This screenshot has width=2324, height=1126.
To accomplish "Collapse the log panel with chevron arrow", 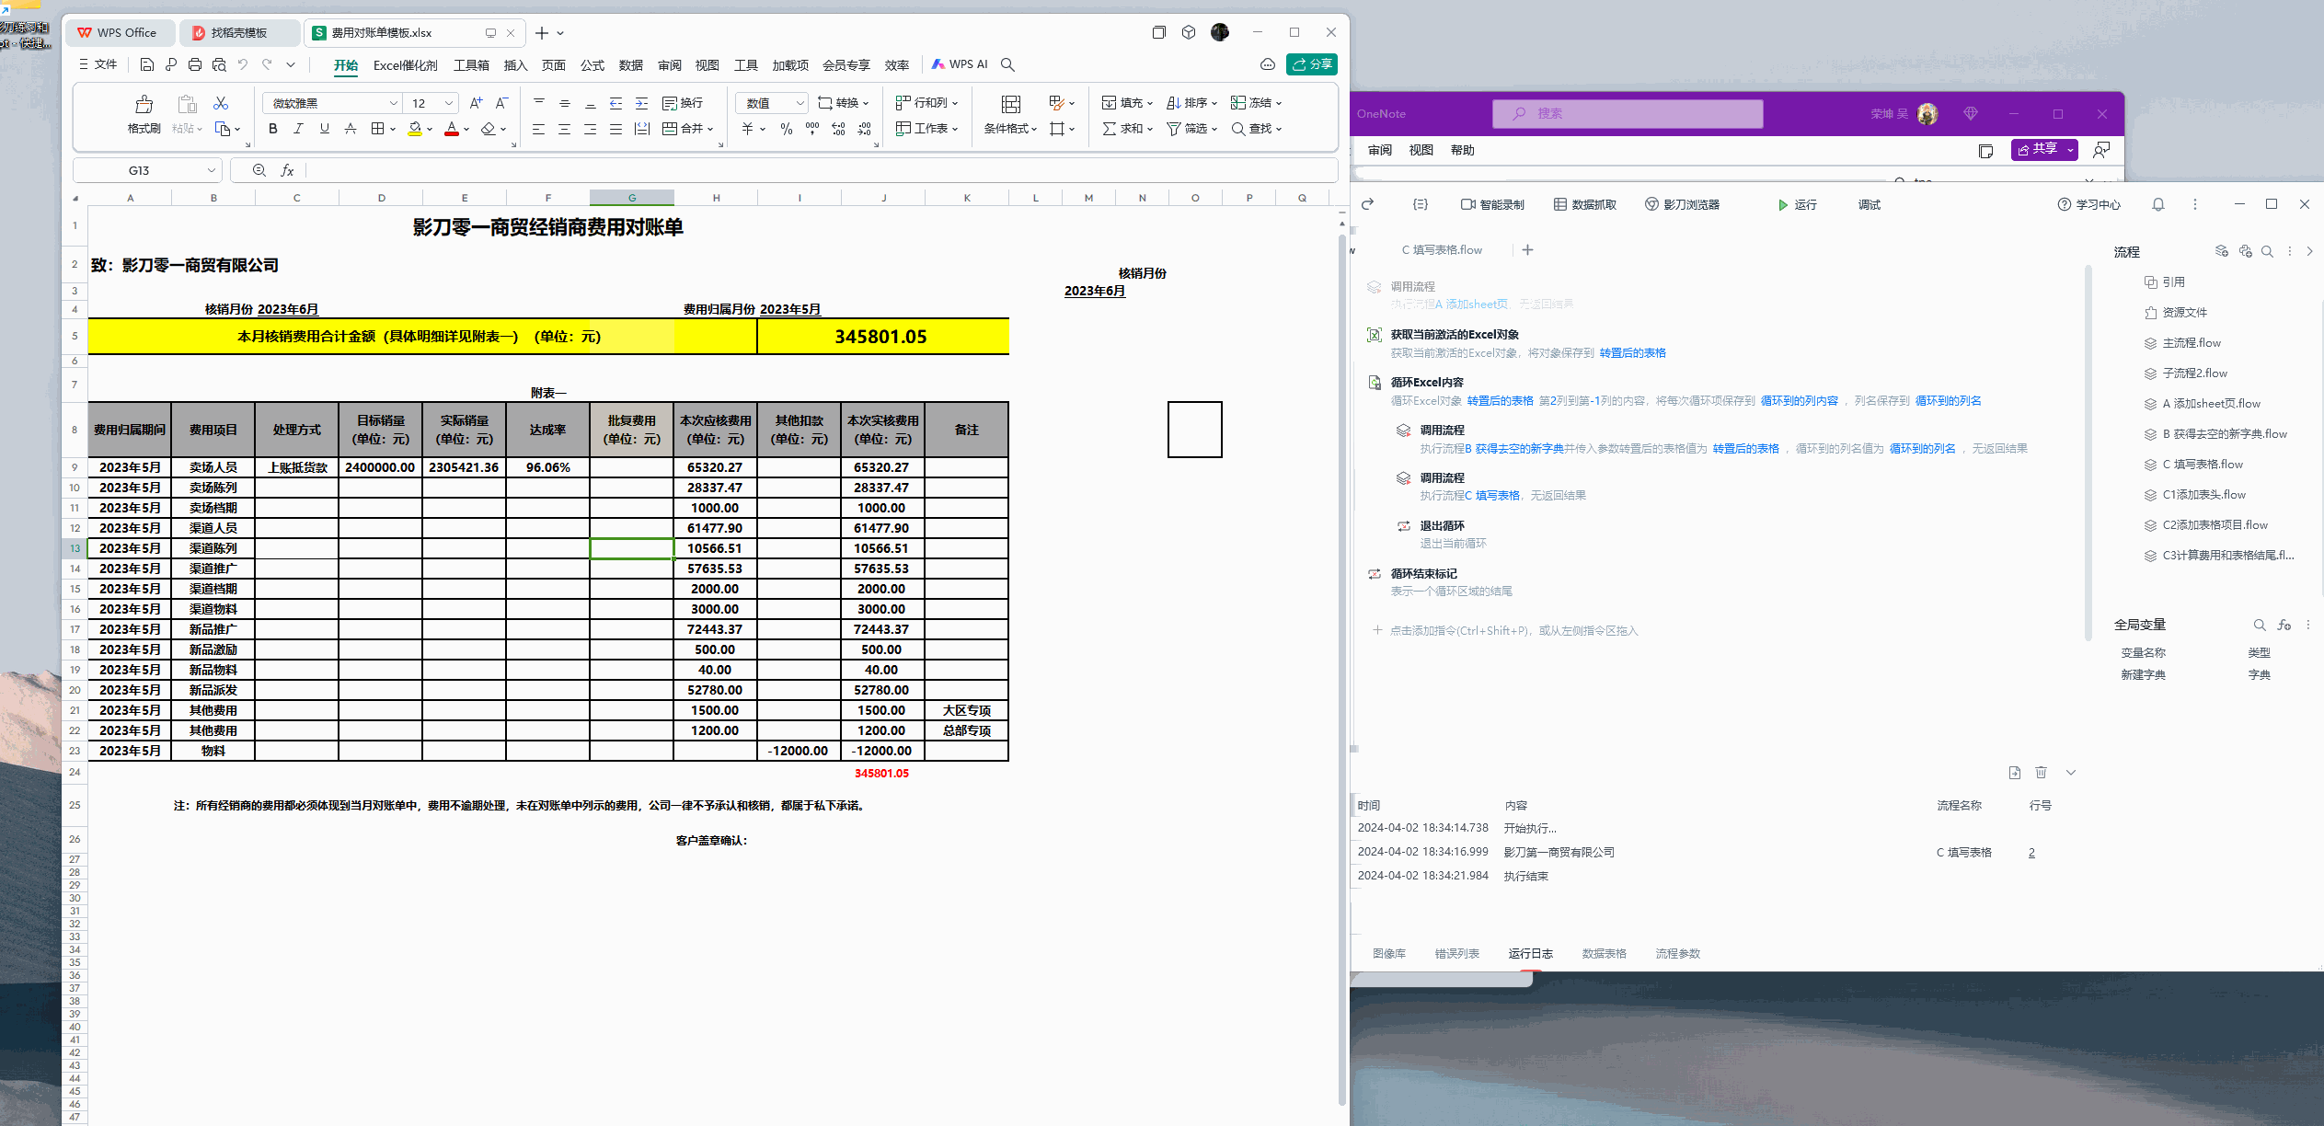I will [x=2071, y=773].
